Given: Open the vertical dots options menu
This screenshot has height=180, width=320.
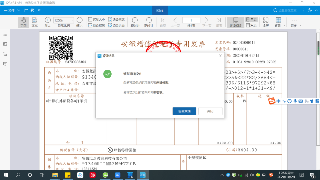Looking at the screenshot, I should 303,10.
